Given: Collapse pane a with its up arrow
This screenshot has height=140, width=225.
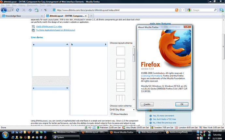Looking at the screenshot, I should pos(67,45).
